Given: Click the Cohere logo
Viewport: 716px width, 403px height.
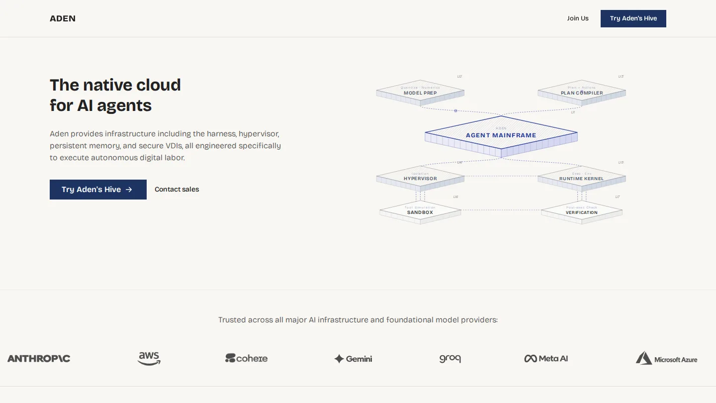Looking at the screenshot, I should click(246, 358).
